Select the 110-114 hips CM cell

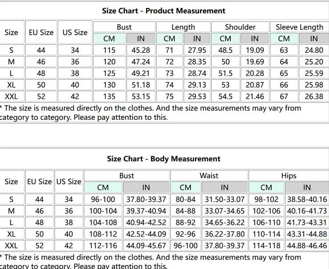(266, 234)
